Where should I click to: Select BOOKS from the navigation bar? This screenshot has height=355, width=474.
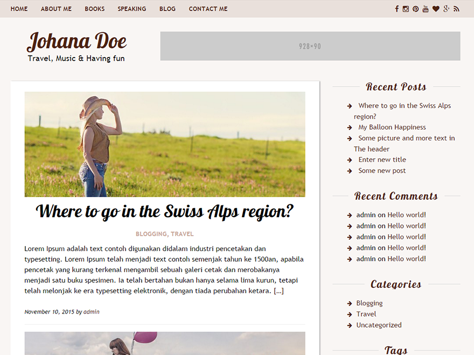click(94, 9)
